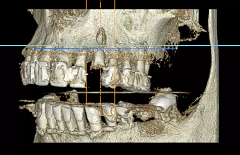The height and width of the screenshot is (155, 240).
Task: Click the lower tooth left of the orange box
Action: (93, 117)
